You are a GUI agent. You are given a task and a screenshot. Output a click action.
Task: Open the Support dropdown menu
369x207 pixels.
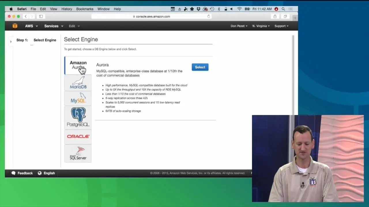coord(281,26)
